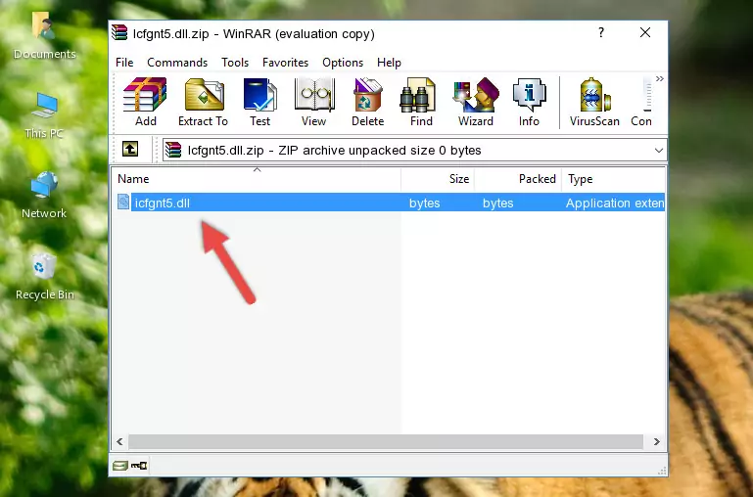Open the Favorites menu
Screen dimensions: 753x497
[285, 63]
